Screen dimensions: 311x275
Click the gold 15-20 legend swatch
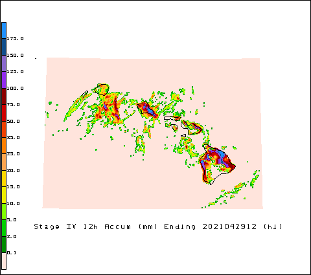[4, 179]
